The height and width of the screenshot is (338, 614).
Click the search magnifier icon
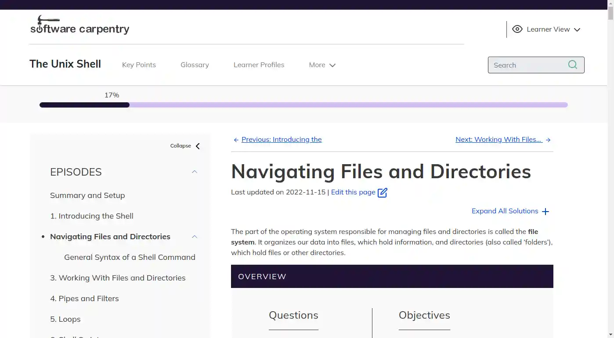point(572,65)
